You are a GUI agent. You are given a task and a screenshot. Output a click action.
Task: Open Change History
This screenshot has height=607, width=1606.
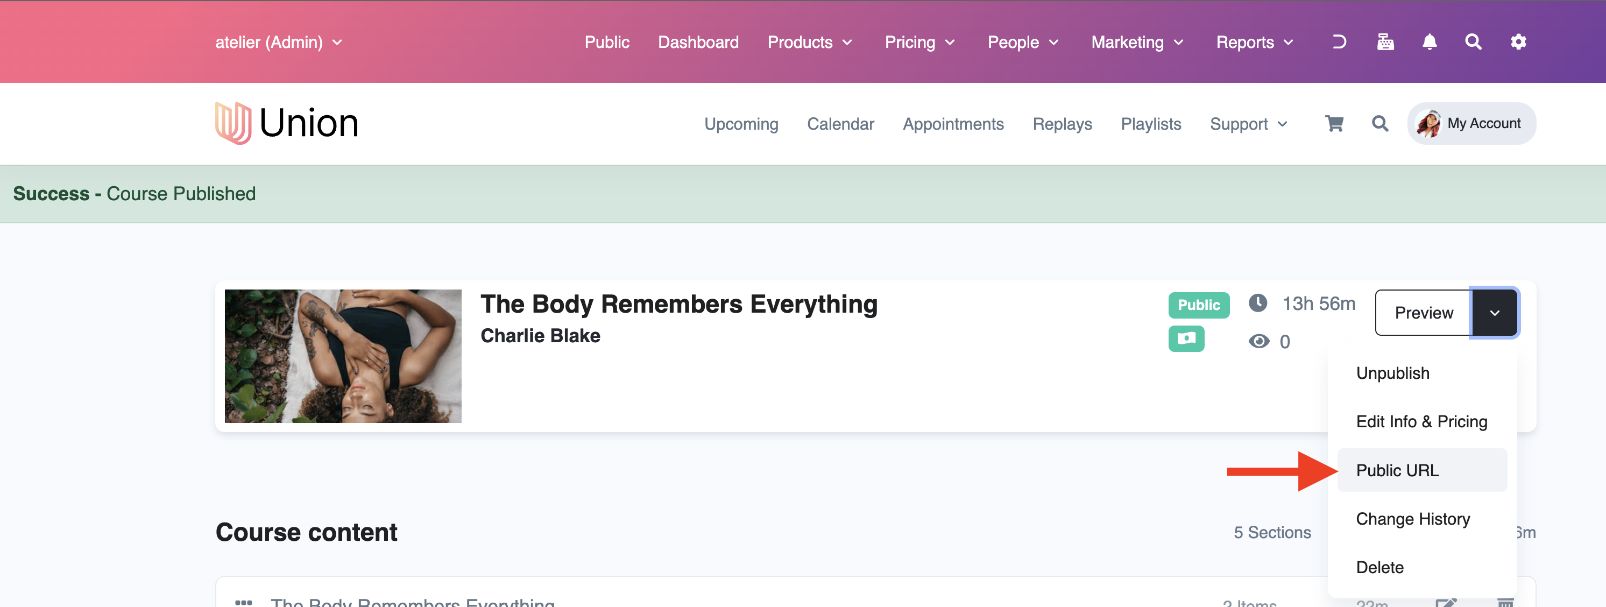pyautogui.click(x=1422, y=518)
